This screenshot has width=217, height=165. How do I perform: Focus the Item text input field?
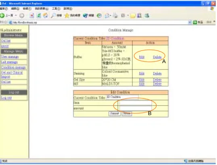point(136,103)
